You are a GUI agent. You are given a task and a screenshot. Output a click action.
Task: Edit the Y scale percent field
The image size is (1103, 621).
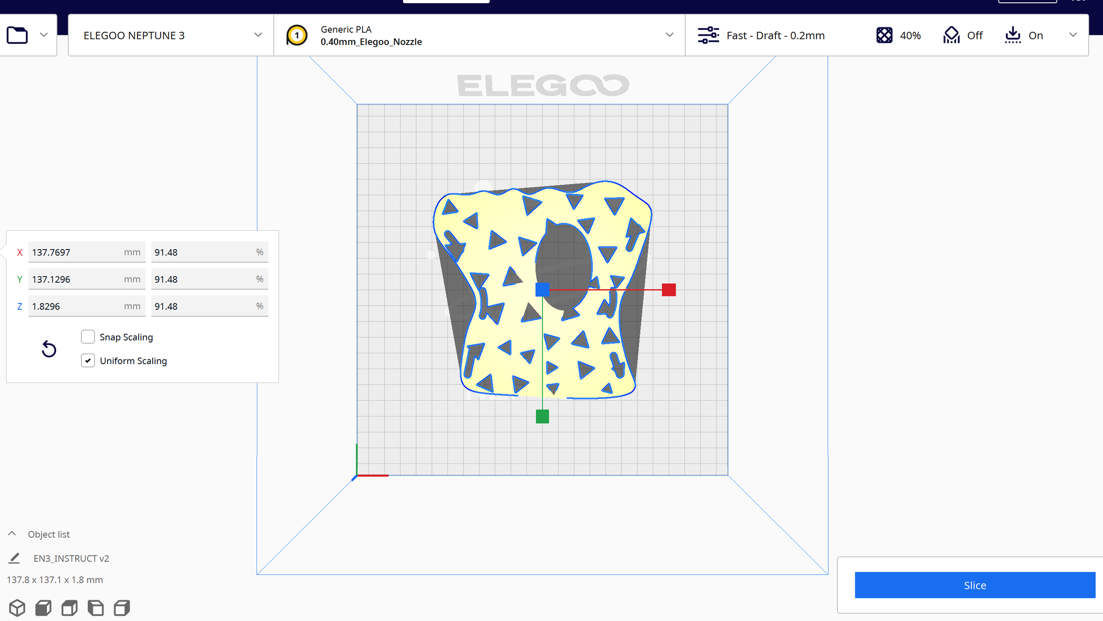click(210, 279)
